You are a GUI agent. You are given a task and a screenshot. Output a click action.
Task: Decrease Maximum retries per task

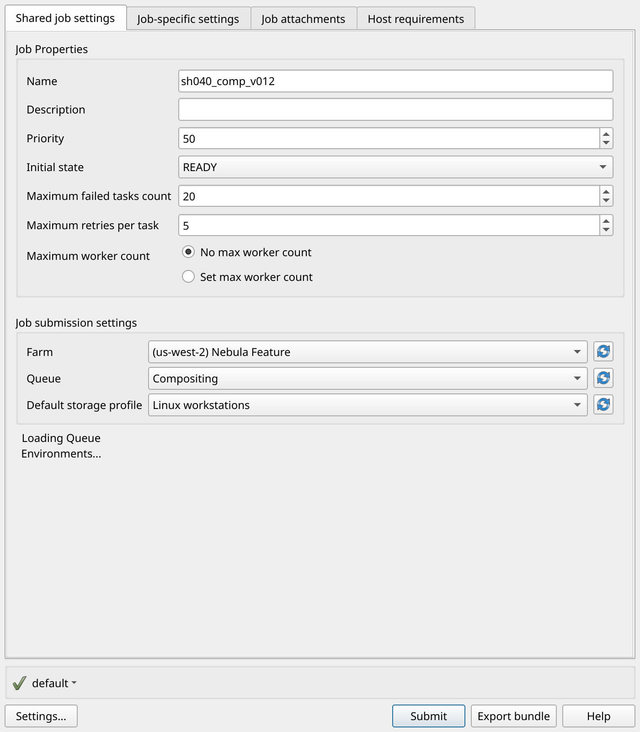pos(606,230)
